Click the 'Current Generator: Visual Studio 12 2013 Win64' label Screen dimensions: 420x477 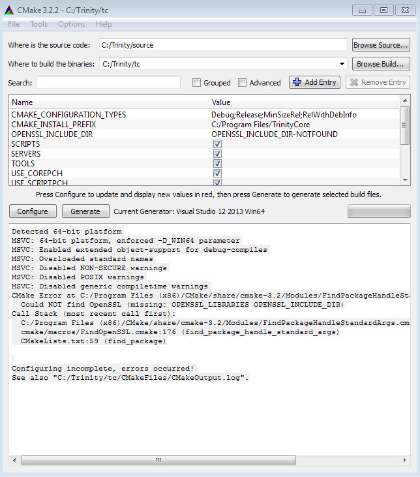coord(189,211)
